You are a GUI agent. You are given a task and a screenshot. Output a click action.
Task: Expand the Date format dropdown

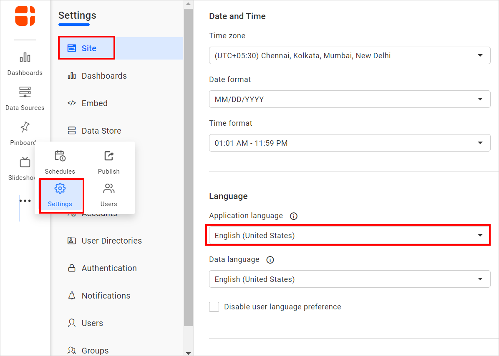[349, 99]
